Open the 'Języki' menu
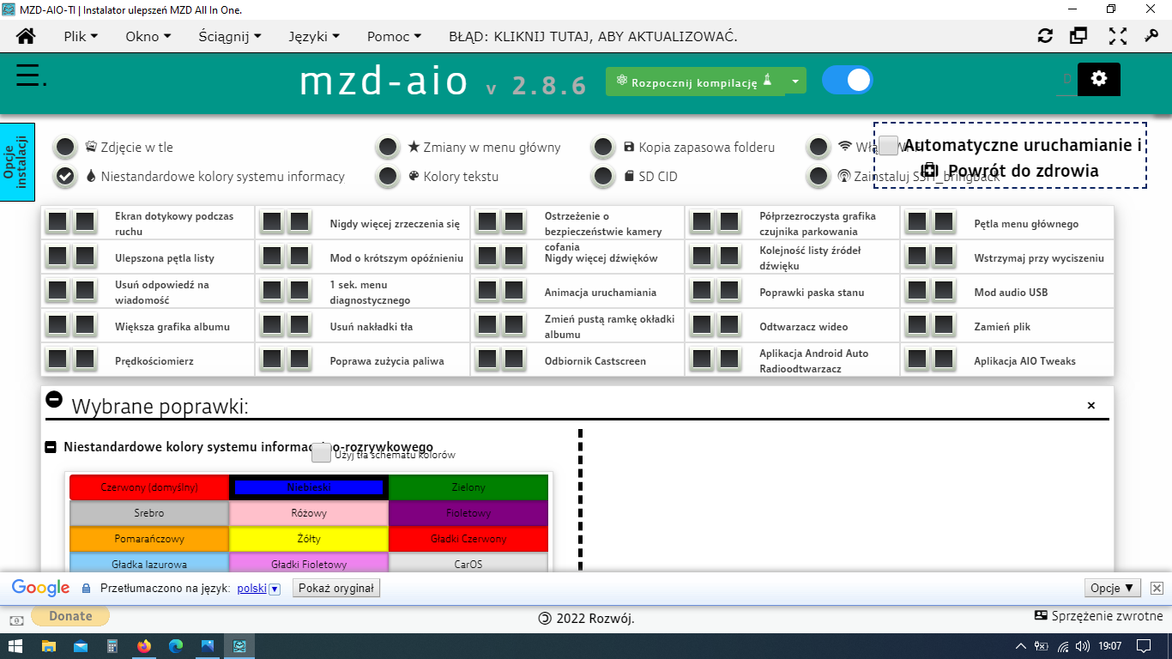The height and width of the screenshot is (659, 1172). point(314,36)
